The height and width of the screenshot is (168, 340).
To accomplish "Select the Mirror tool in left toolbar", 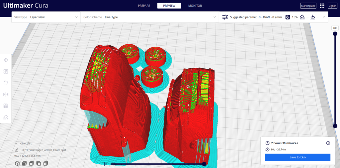I will pos(6,94).
